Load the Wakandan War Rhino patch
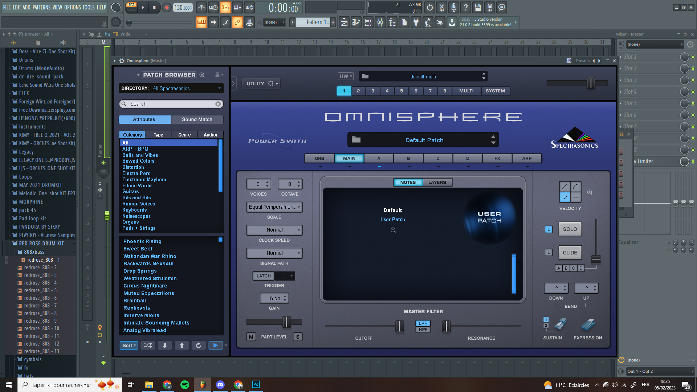 [150, 256]
